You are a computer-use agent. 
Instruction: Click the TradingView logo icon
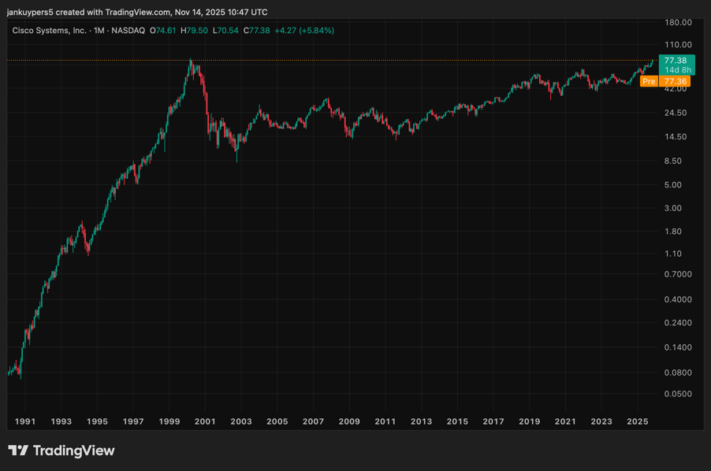click(18, 451)
